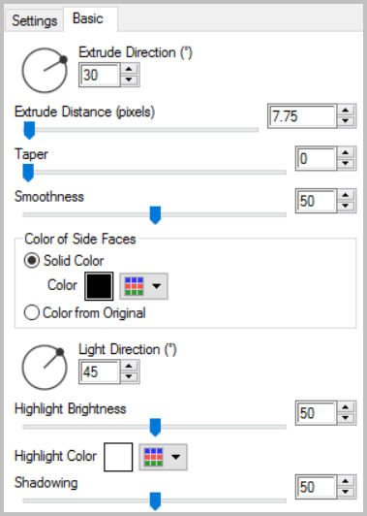Open the Highlight Color palette grid
This screenshot has width=367, height=516.
[x=153, y=457]
